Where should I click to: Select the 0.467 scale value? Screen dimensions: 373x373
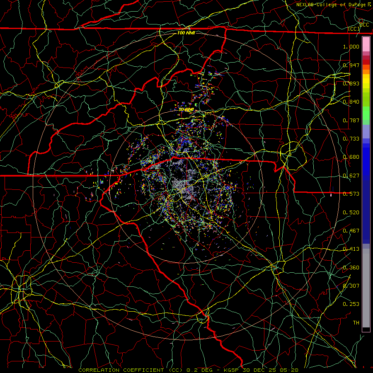click(351, 231)
